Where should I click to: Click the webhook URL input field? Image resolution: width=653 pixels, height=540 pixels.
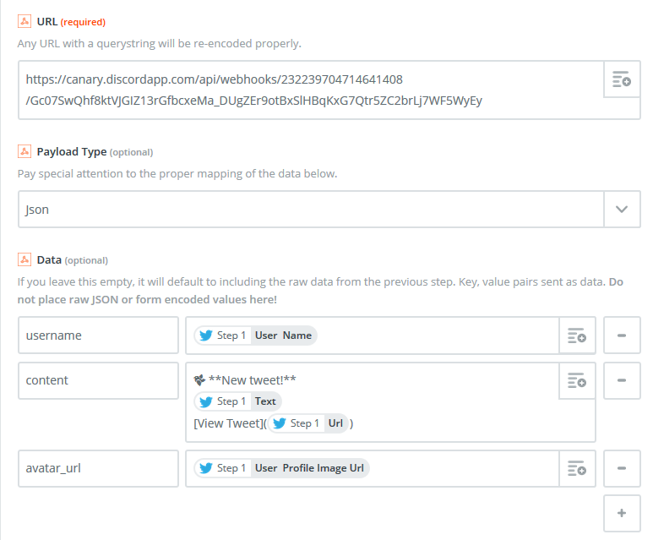[311, 90]
